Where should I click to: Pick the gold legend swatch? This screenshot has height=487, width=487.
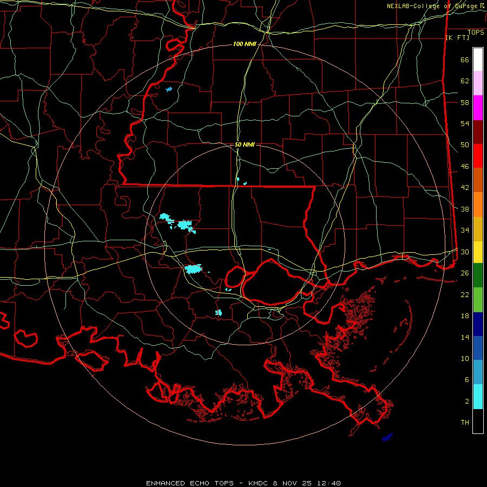478,229
